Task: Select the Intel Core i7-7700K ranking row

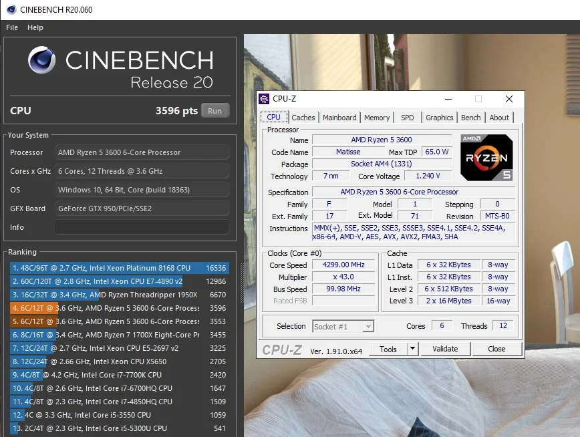Action: coord(120,374)
